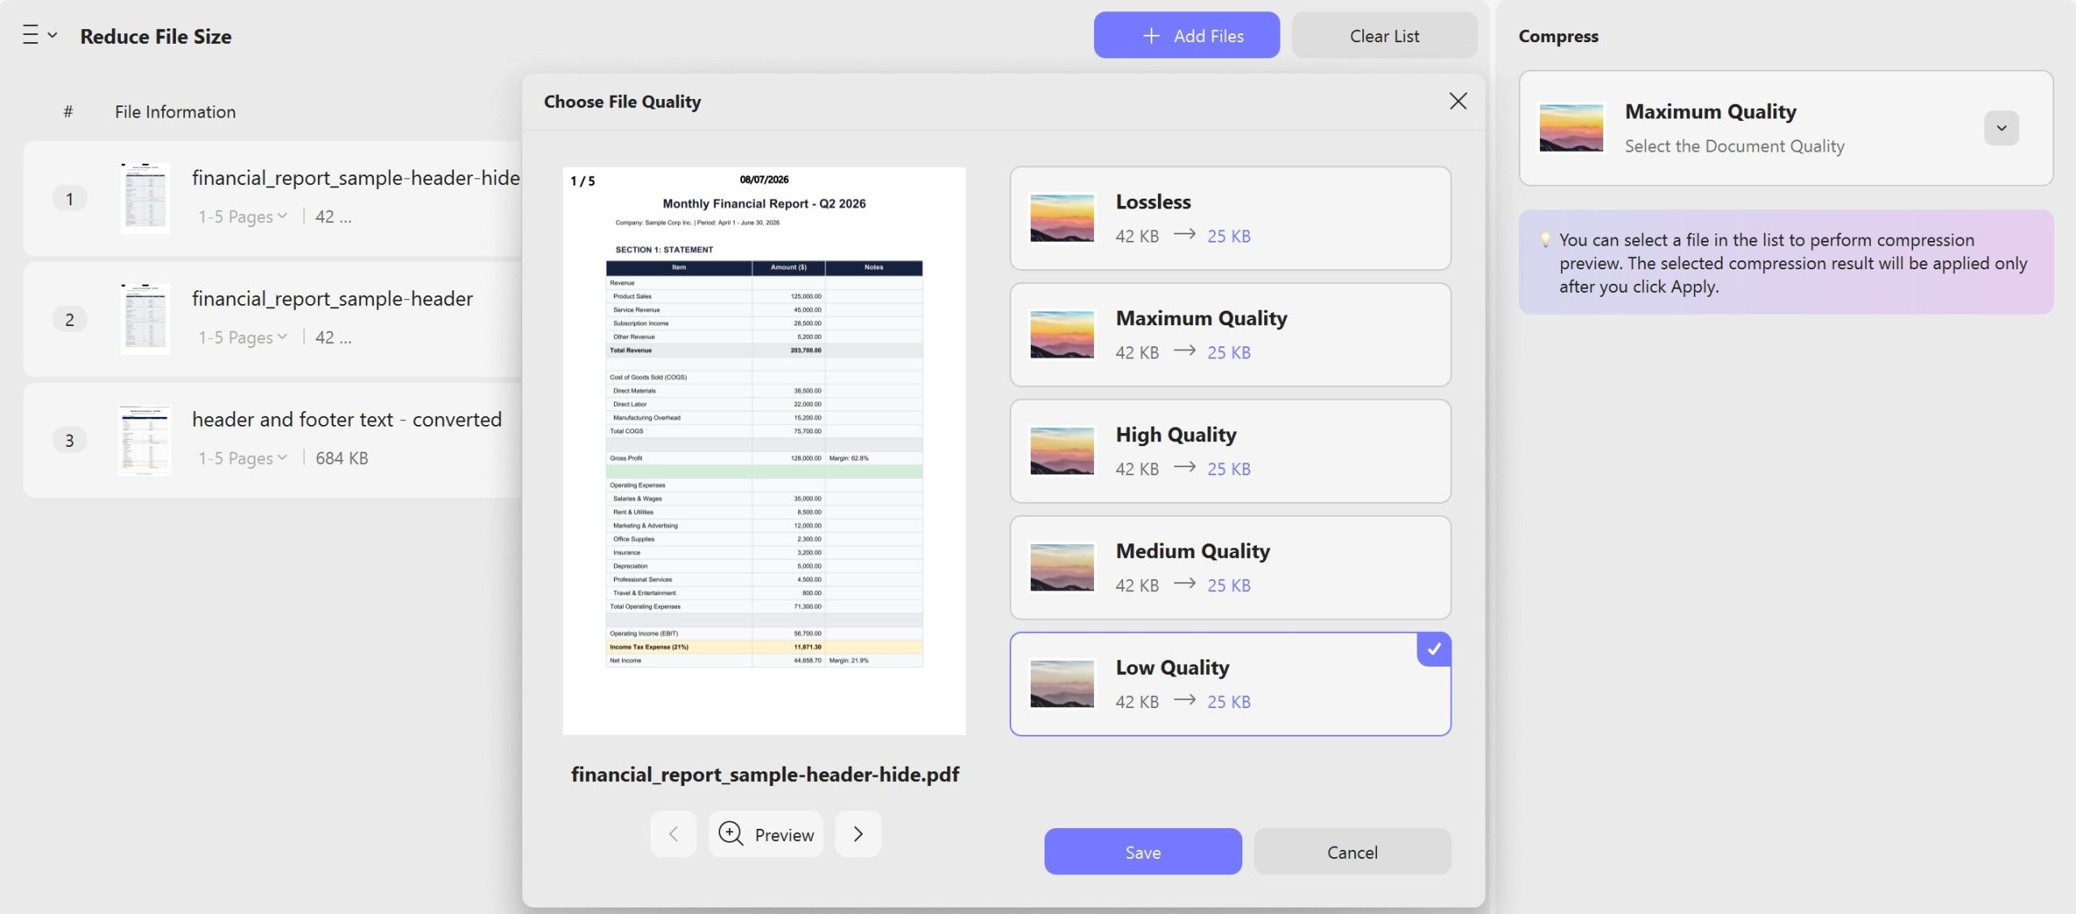Select the Low Quality option card

pyautogui.click(x=1229, y=684)
